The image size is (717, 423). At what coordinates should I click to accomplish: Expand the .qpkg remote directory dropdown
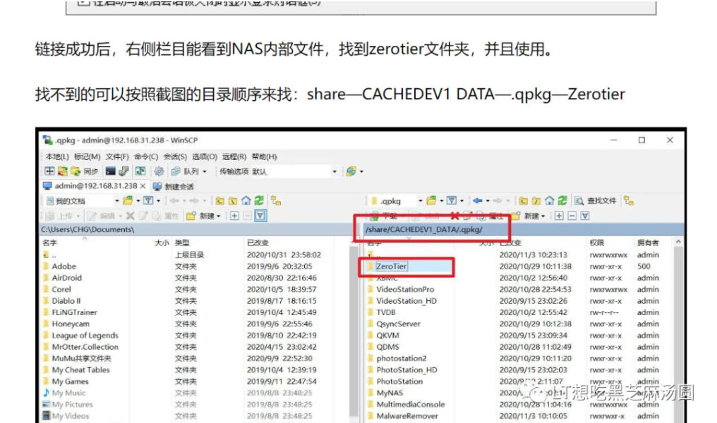click(420, 201)
